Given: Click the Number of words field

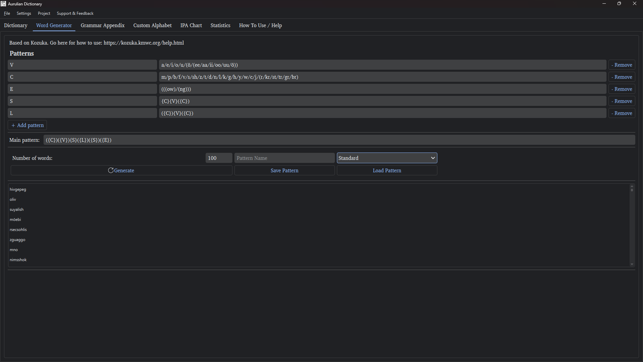Looking at the screenshot, I should coord(219,158).
